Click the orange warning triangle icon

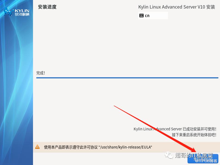(37, 147)
